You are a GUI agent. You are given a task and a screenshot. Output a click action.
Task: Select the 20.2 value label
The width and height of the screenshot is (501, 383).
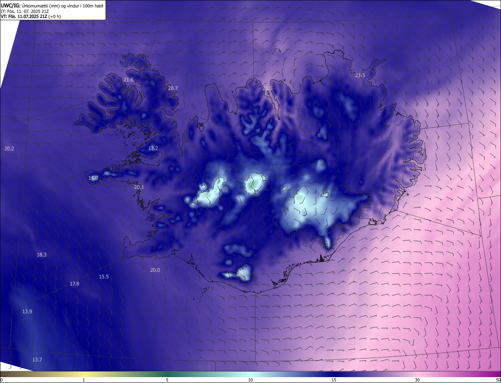pos(9,148)
